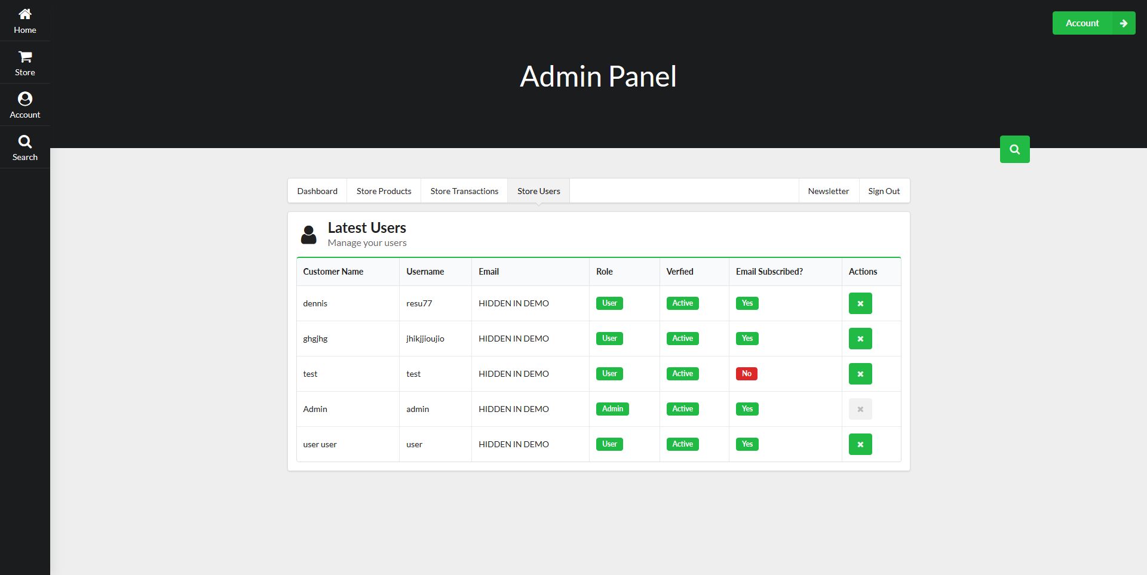Click the Admin role badge
Image resolution: width=1147 pixels, height=575 pixels.
point(612,409)
